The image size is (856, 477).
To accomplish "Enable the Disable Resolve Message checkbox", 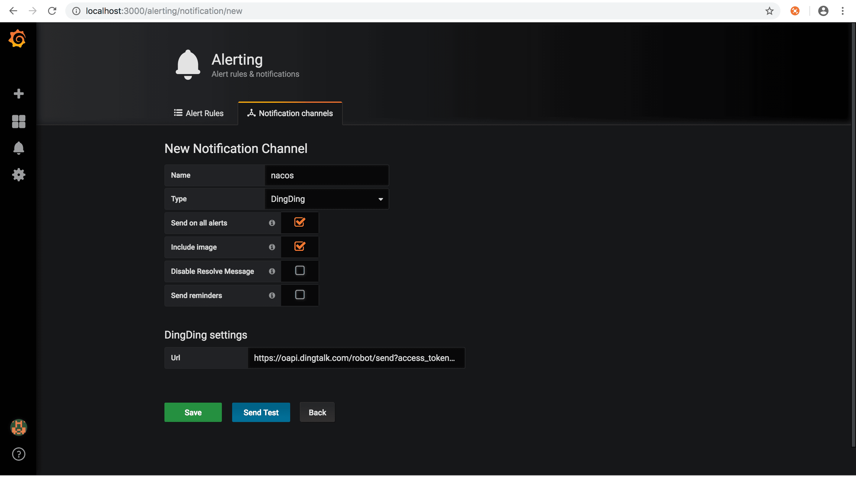I will coord(300,271).
